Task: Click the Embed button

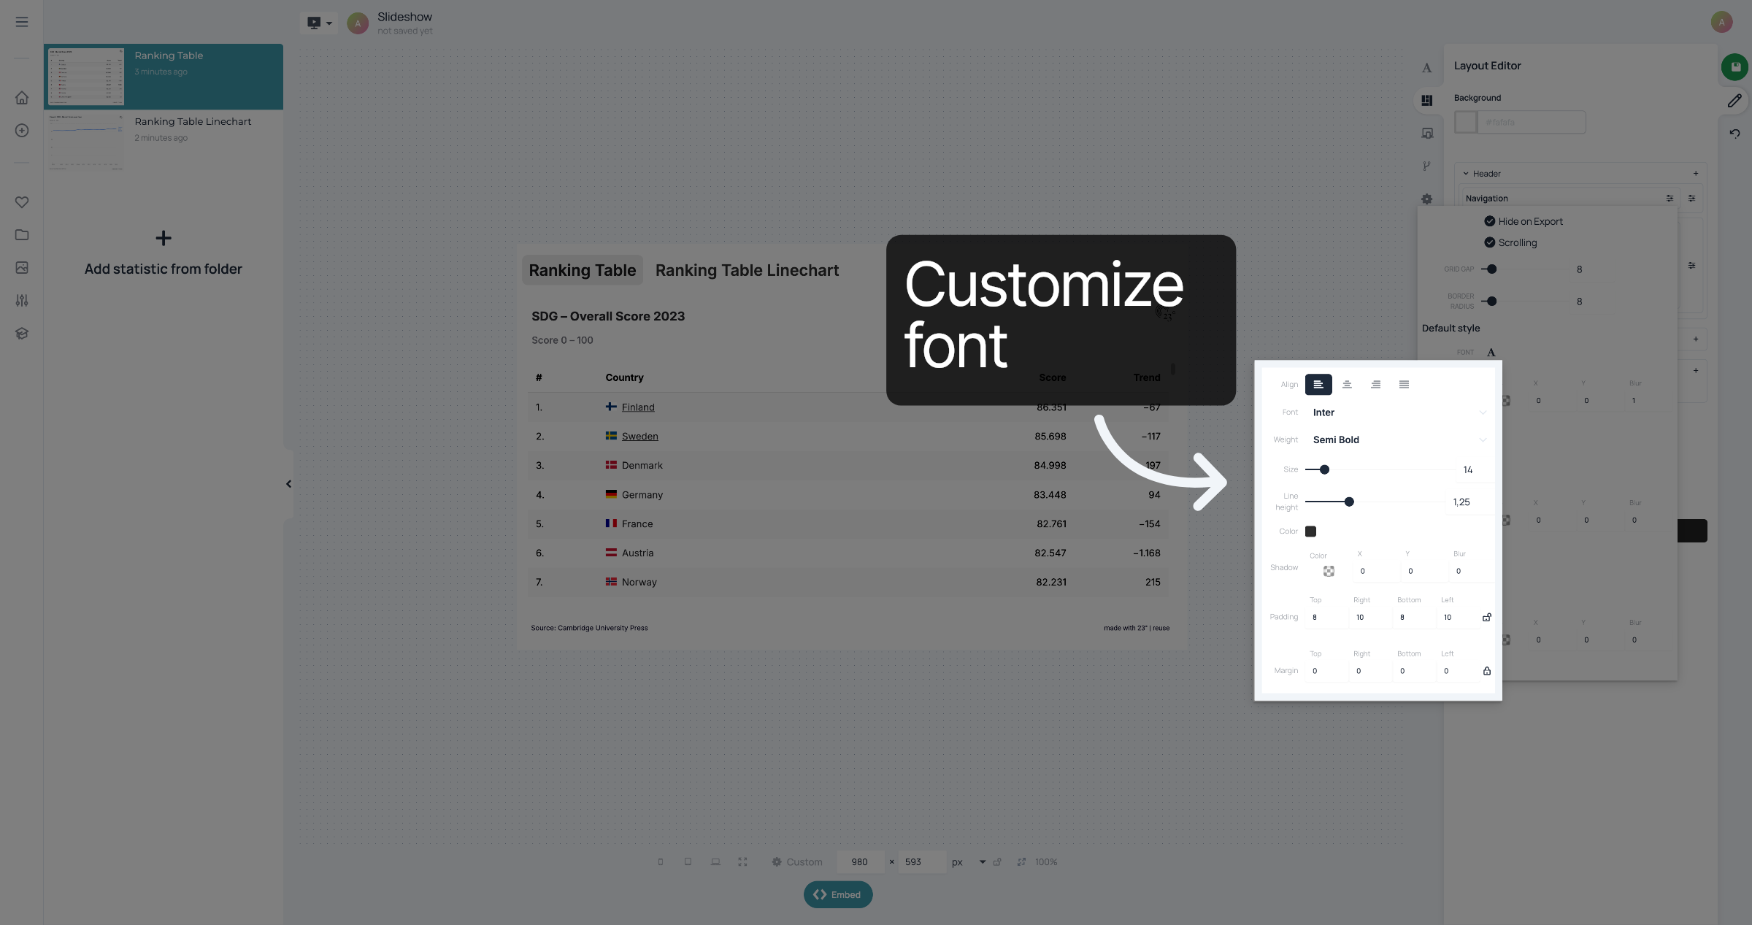Action: click(x=838, y=894)
